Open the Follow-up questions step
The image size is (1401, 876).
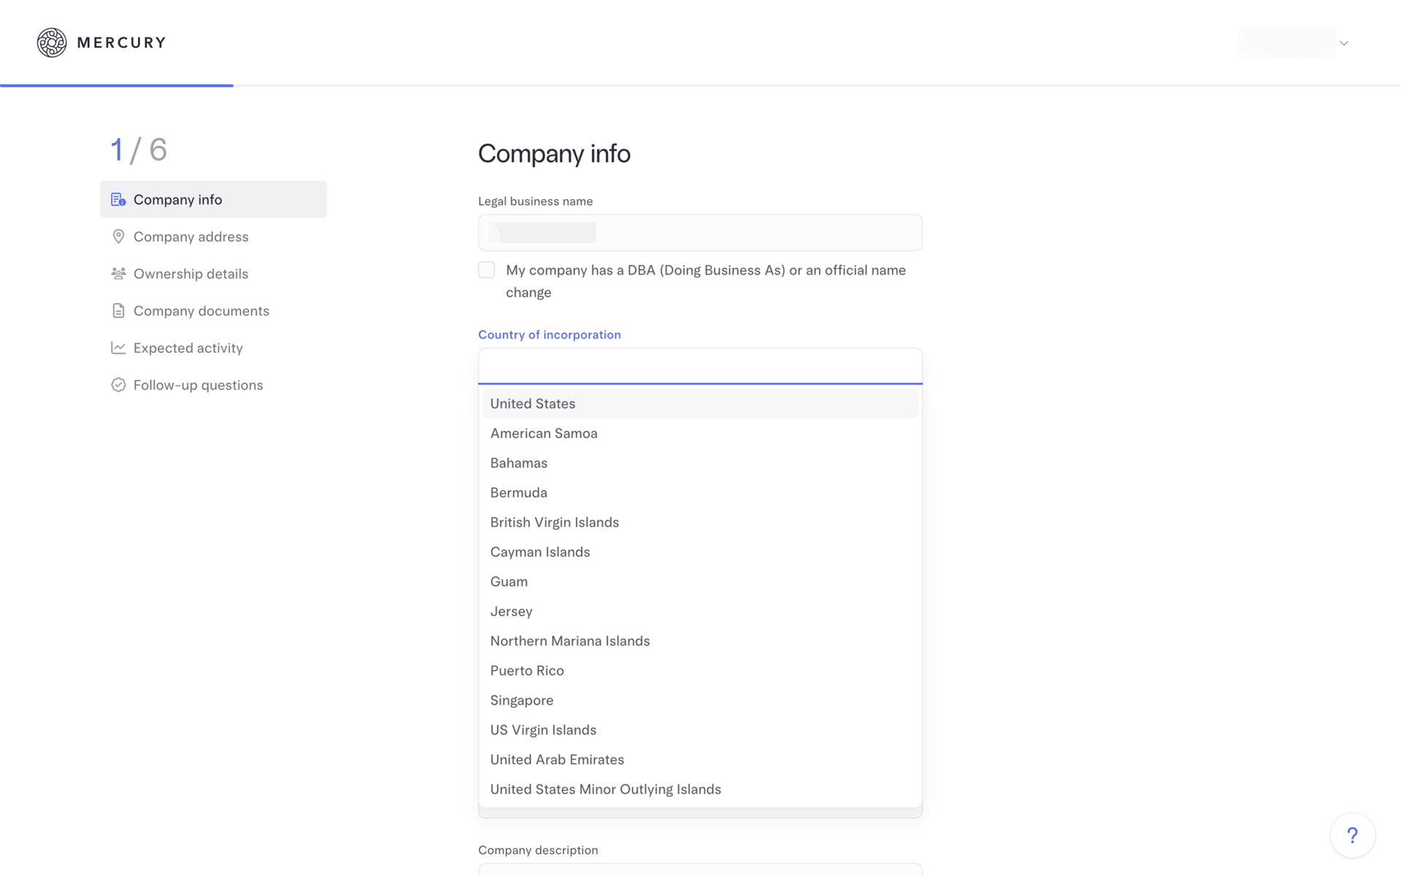click(x=213, y=385)
